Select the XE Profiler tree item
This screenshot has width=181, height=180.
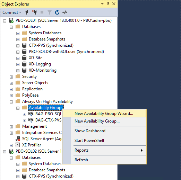coord(32,145)
